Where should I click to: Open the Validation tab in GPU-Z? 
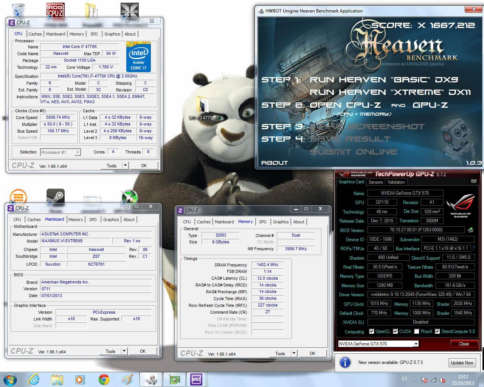click(x=396, y=182)
